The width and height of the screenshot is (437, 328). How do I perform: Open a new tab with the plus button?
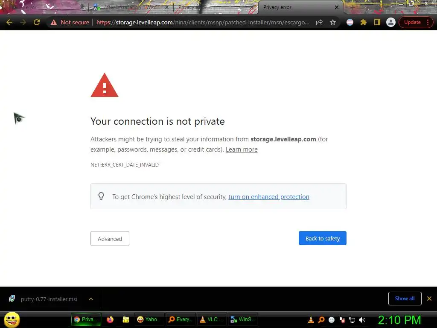(x=353, y=7)
